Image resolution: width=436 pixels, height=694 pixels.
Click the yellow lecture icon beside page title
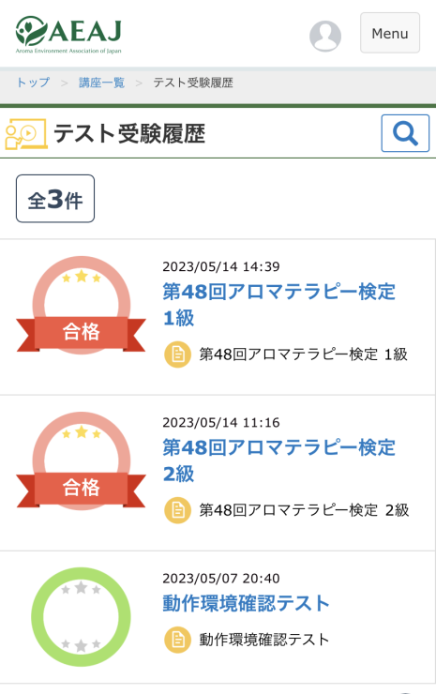click(26, 134)
